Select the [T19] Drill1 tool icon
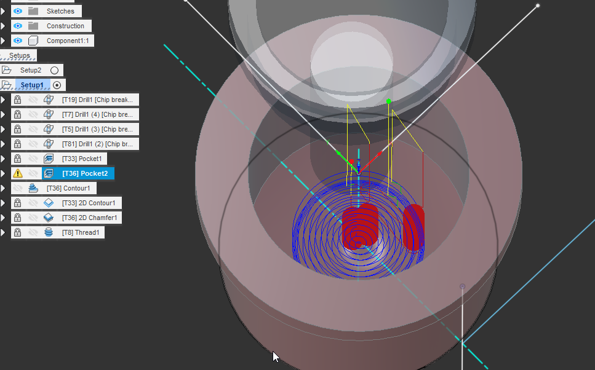 point(48,99)
